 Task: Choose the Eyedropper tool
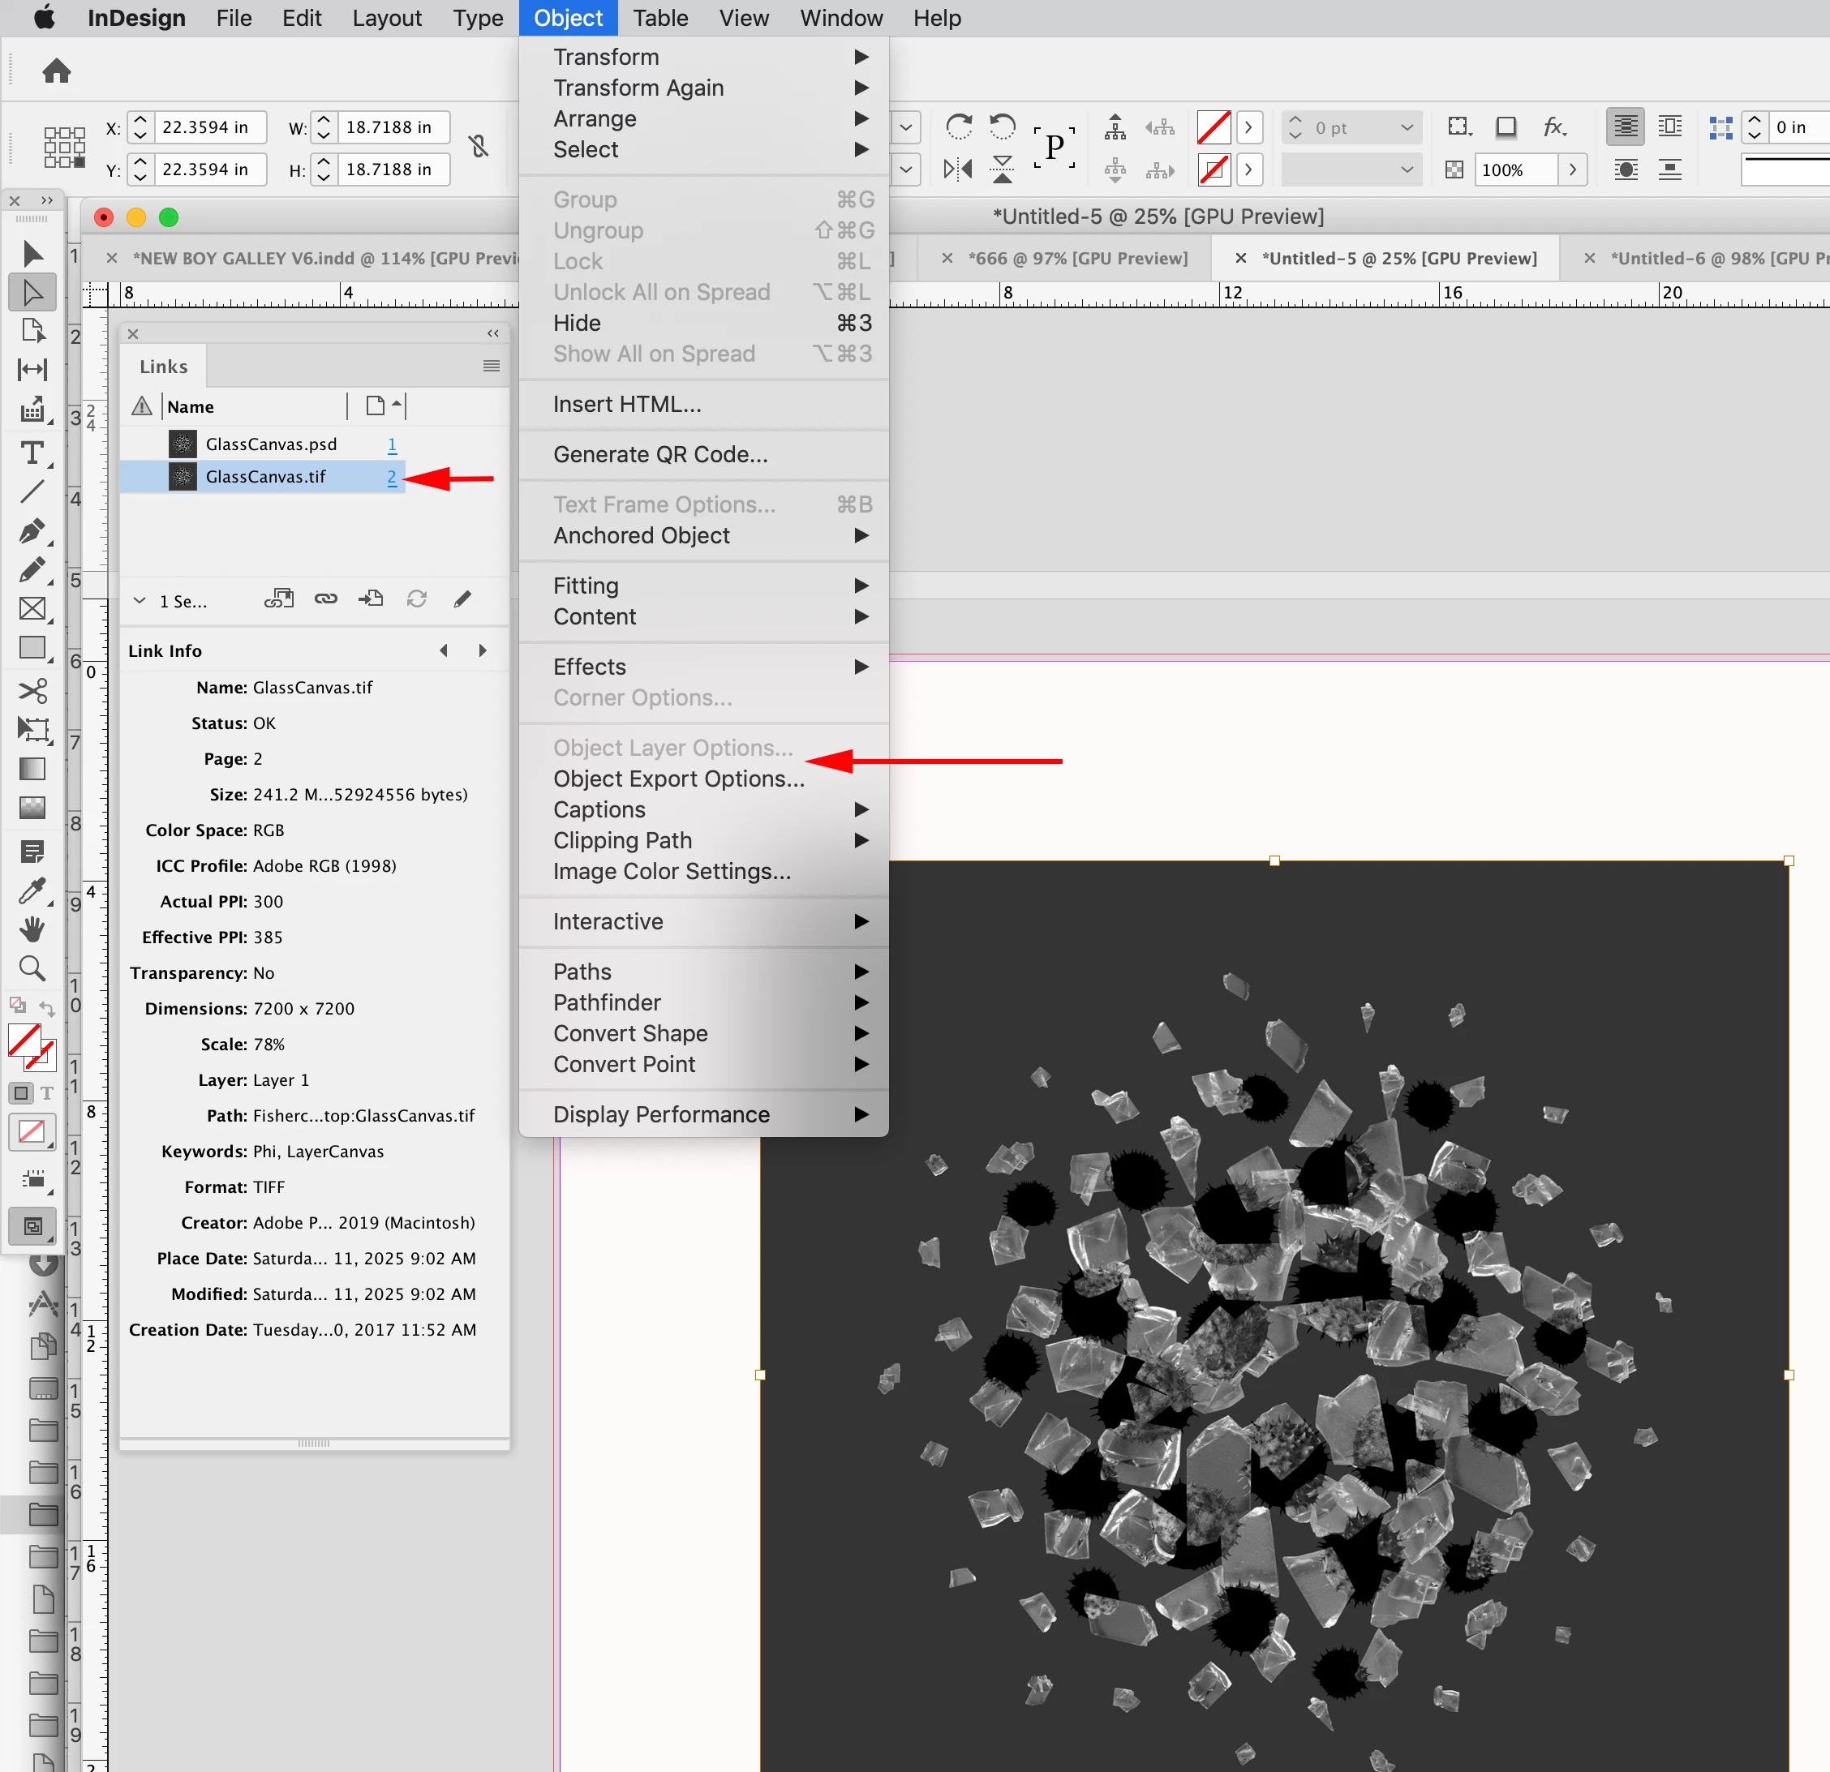click(x=32, y=891)
